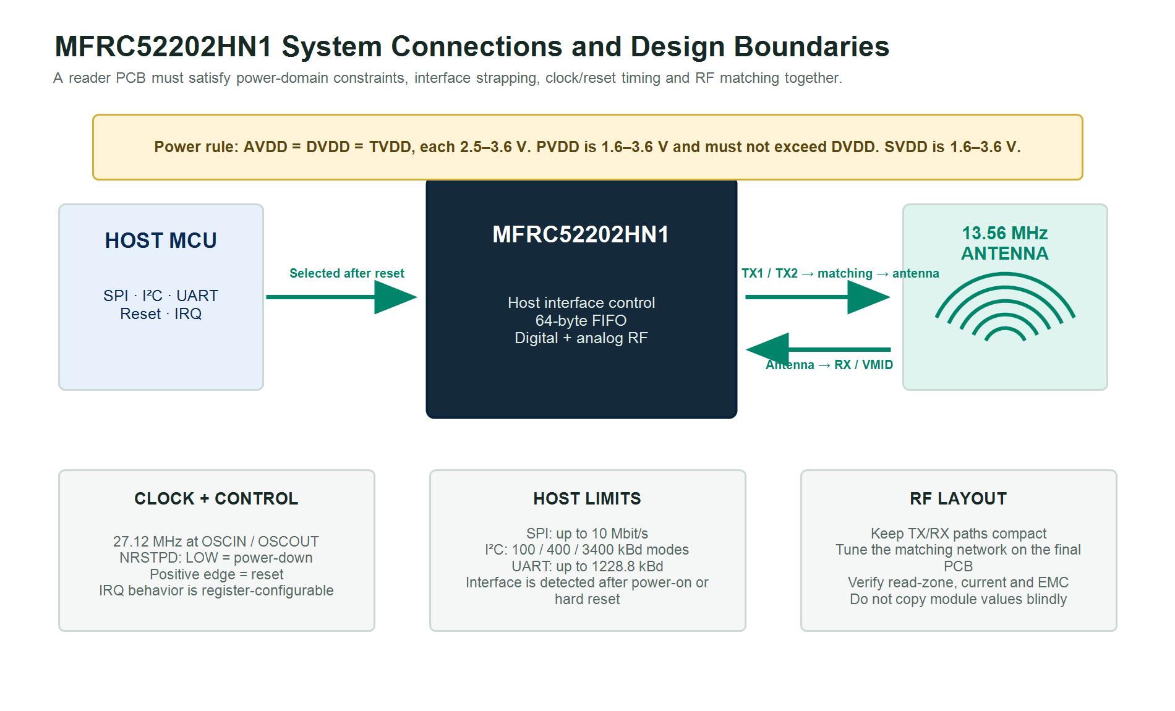1175x711 pixels.
Task: Click '27.12 MHz at OSCIN / OSCOUT' line
Action: pos(216,542)
